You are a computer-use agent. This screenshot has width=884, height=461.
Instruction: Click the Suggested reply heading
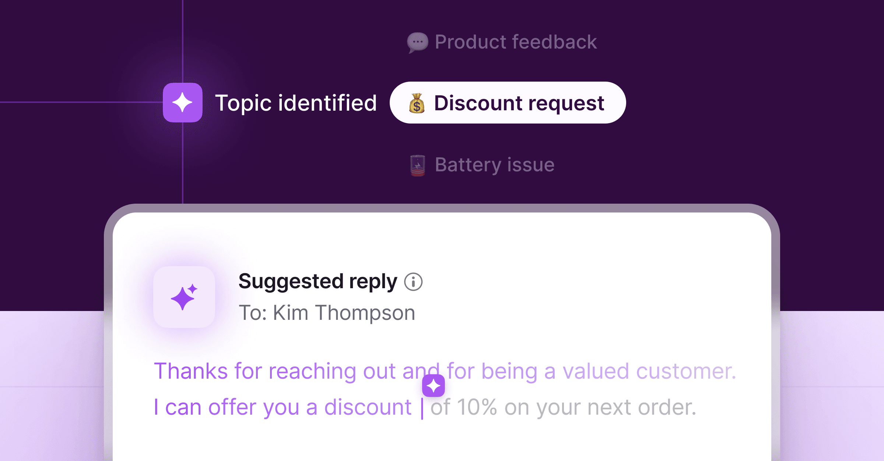pyautogui.click(x=318, y=282)
